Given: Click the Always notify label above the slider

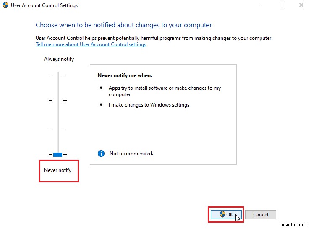Looking at the screenshot, I should tap(59, 59).
